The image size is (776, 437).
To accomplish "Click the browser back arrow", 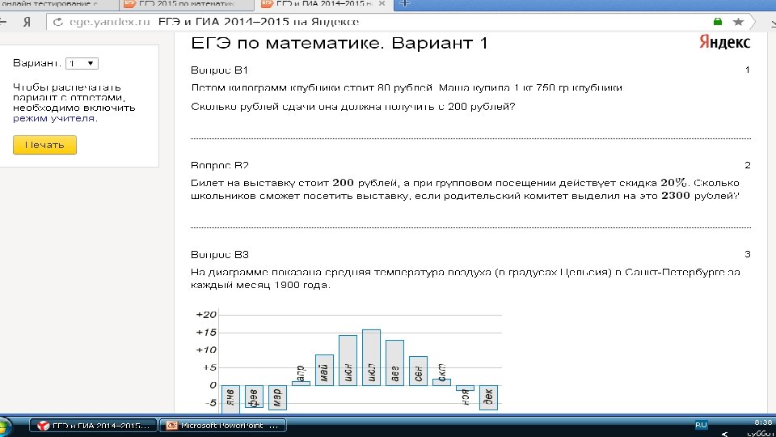I will (3, 21).
